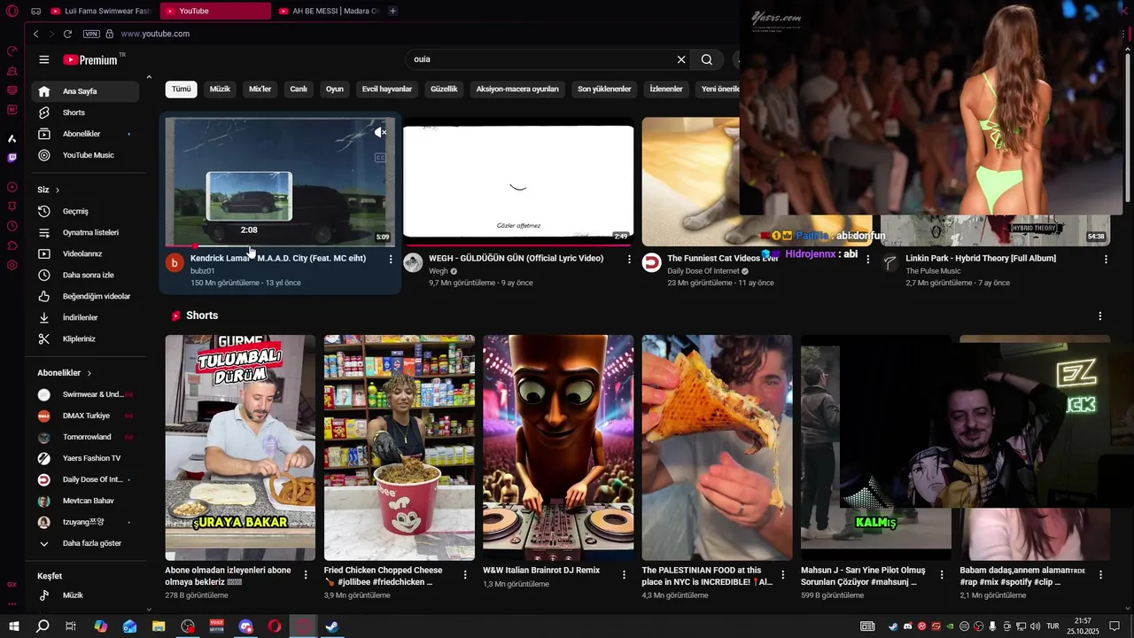Open Geçmiş watch history
This screenshot has height=638, width=1134.
(85, 211)
